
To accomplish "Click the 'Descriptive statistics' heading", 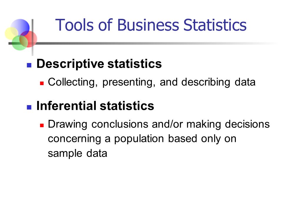I will pyautogui.click(x=99, y=64).
